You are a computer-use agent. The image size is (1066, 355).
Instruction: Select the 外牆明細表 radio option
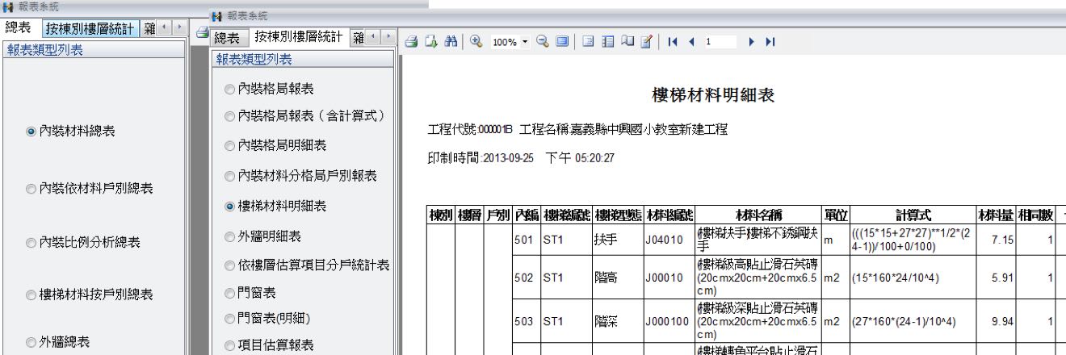point(230,236)
